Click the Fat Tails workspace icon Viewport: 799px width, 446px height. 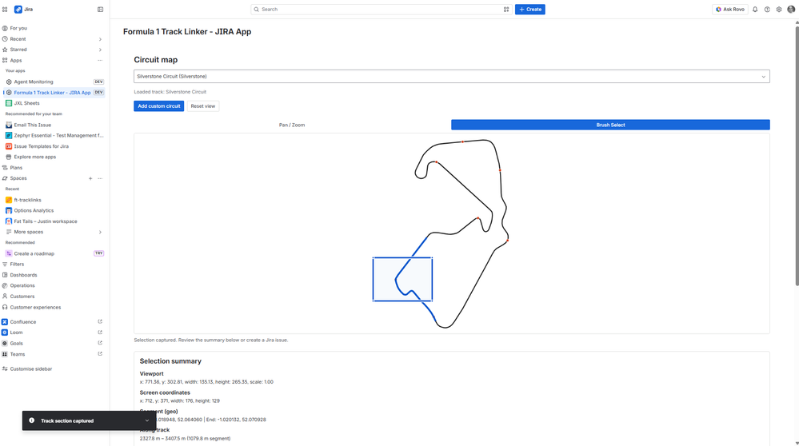coord(9,221)
